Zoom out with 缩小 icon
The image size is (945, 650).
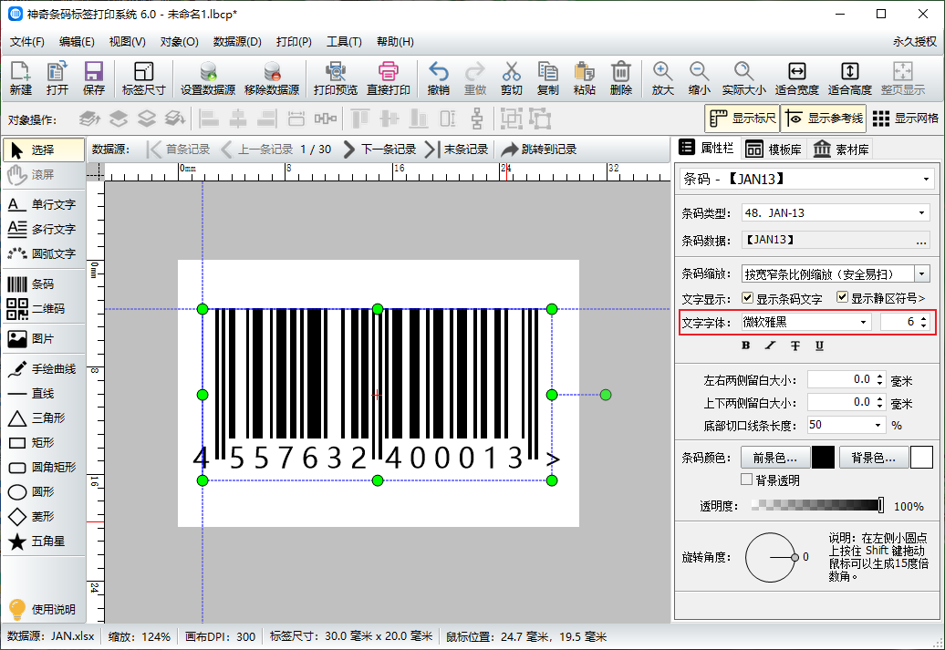click(699, 77)
